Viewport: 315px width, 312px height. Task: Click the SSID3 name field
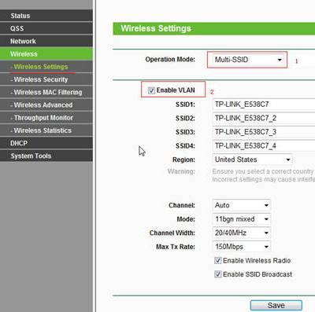(264, 132)
